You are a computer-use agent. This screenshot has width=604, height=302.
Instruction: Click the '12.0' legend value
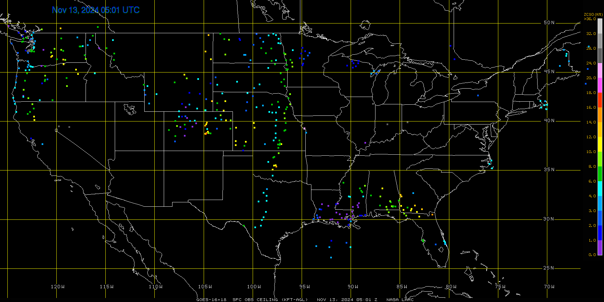point(591,137)
